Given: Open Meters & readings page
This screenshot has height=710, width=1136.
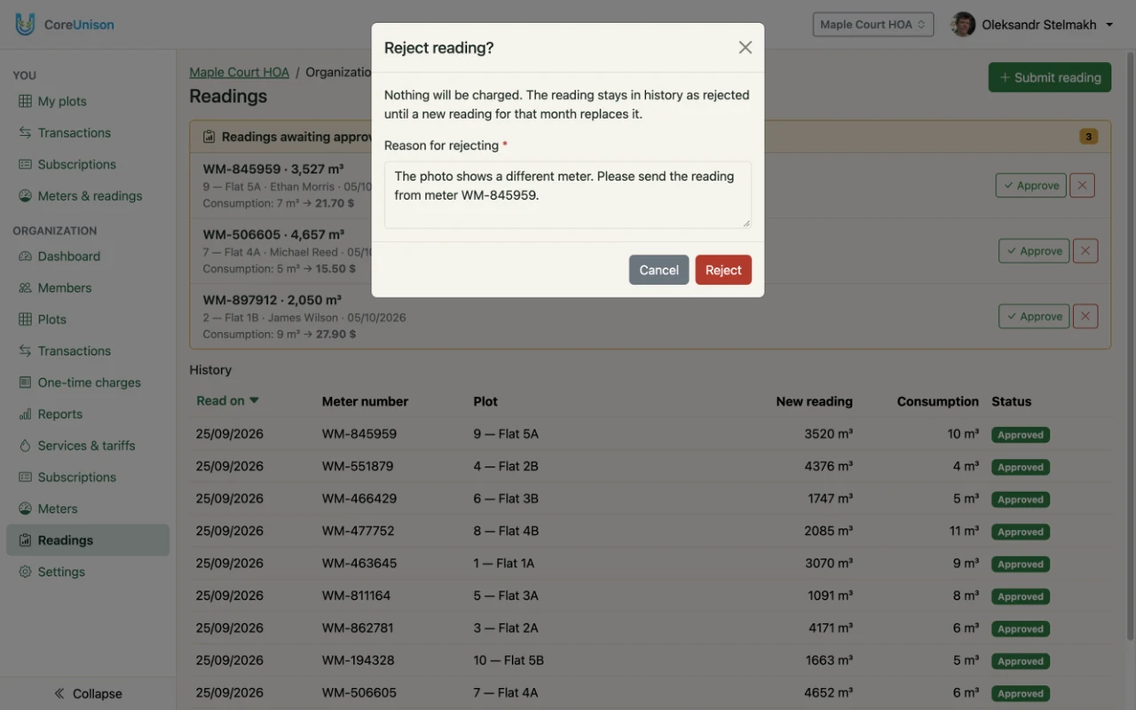Looking at the screenshot, I should pos(88,196).
